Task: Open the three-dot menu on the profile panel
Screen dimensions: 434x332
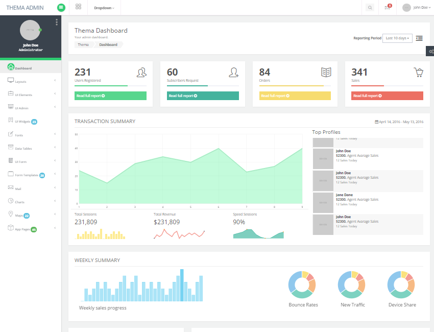Action: coord(57,22)
